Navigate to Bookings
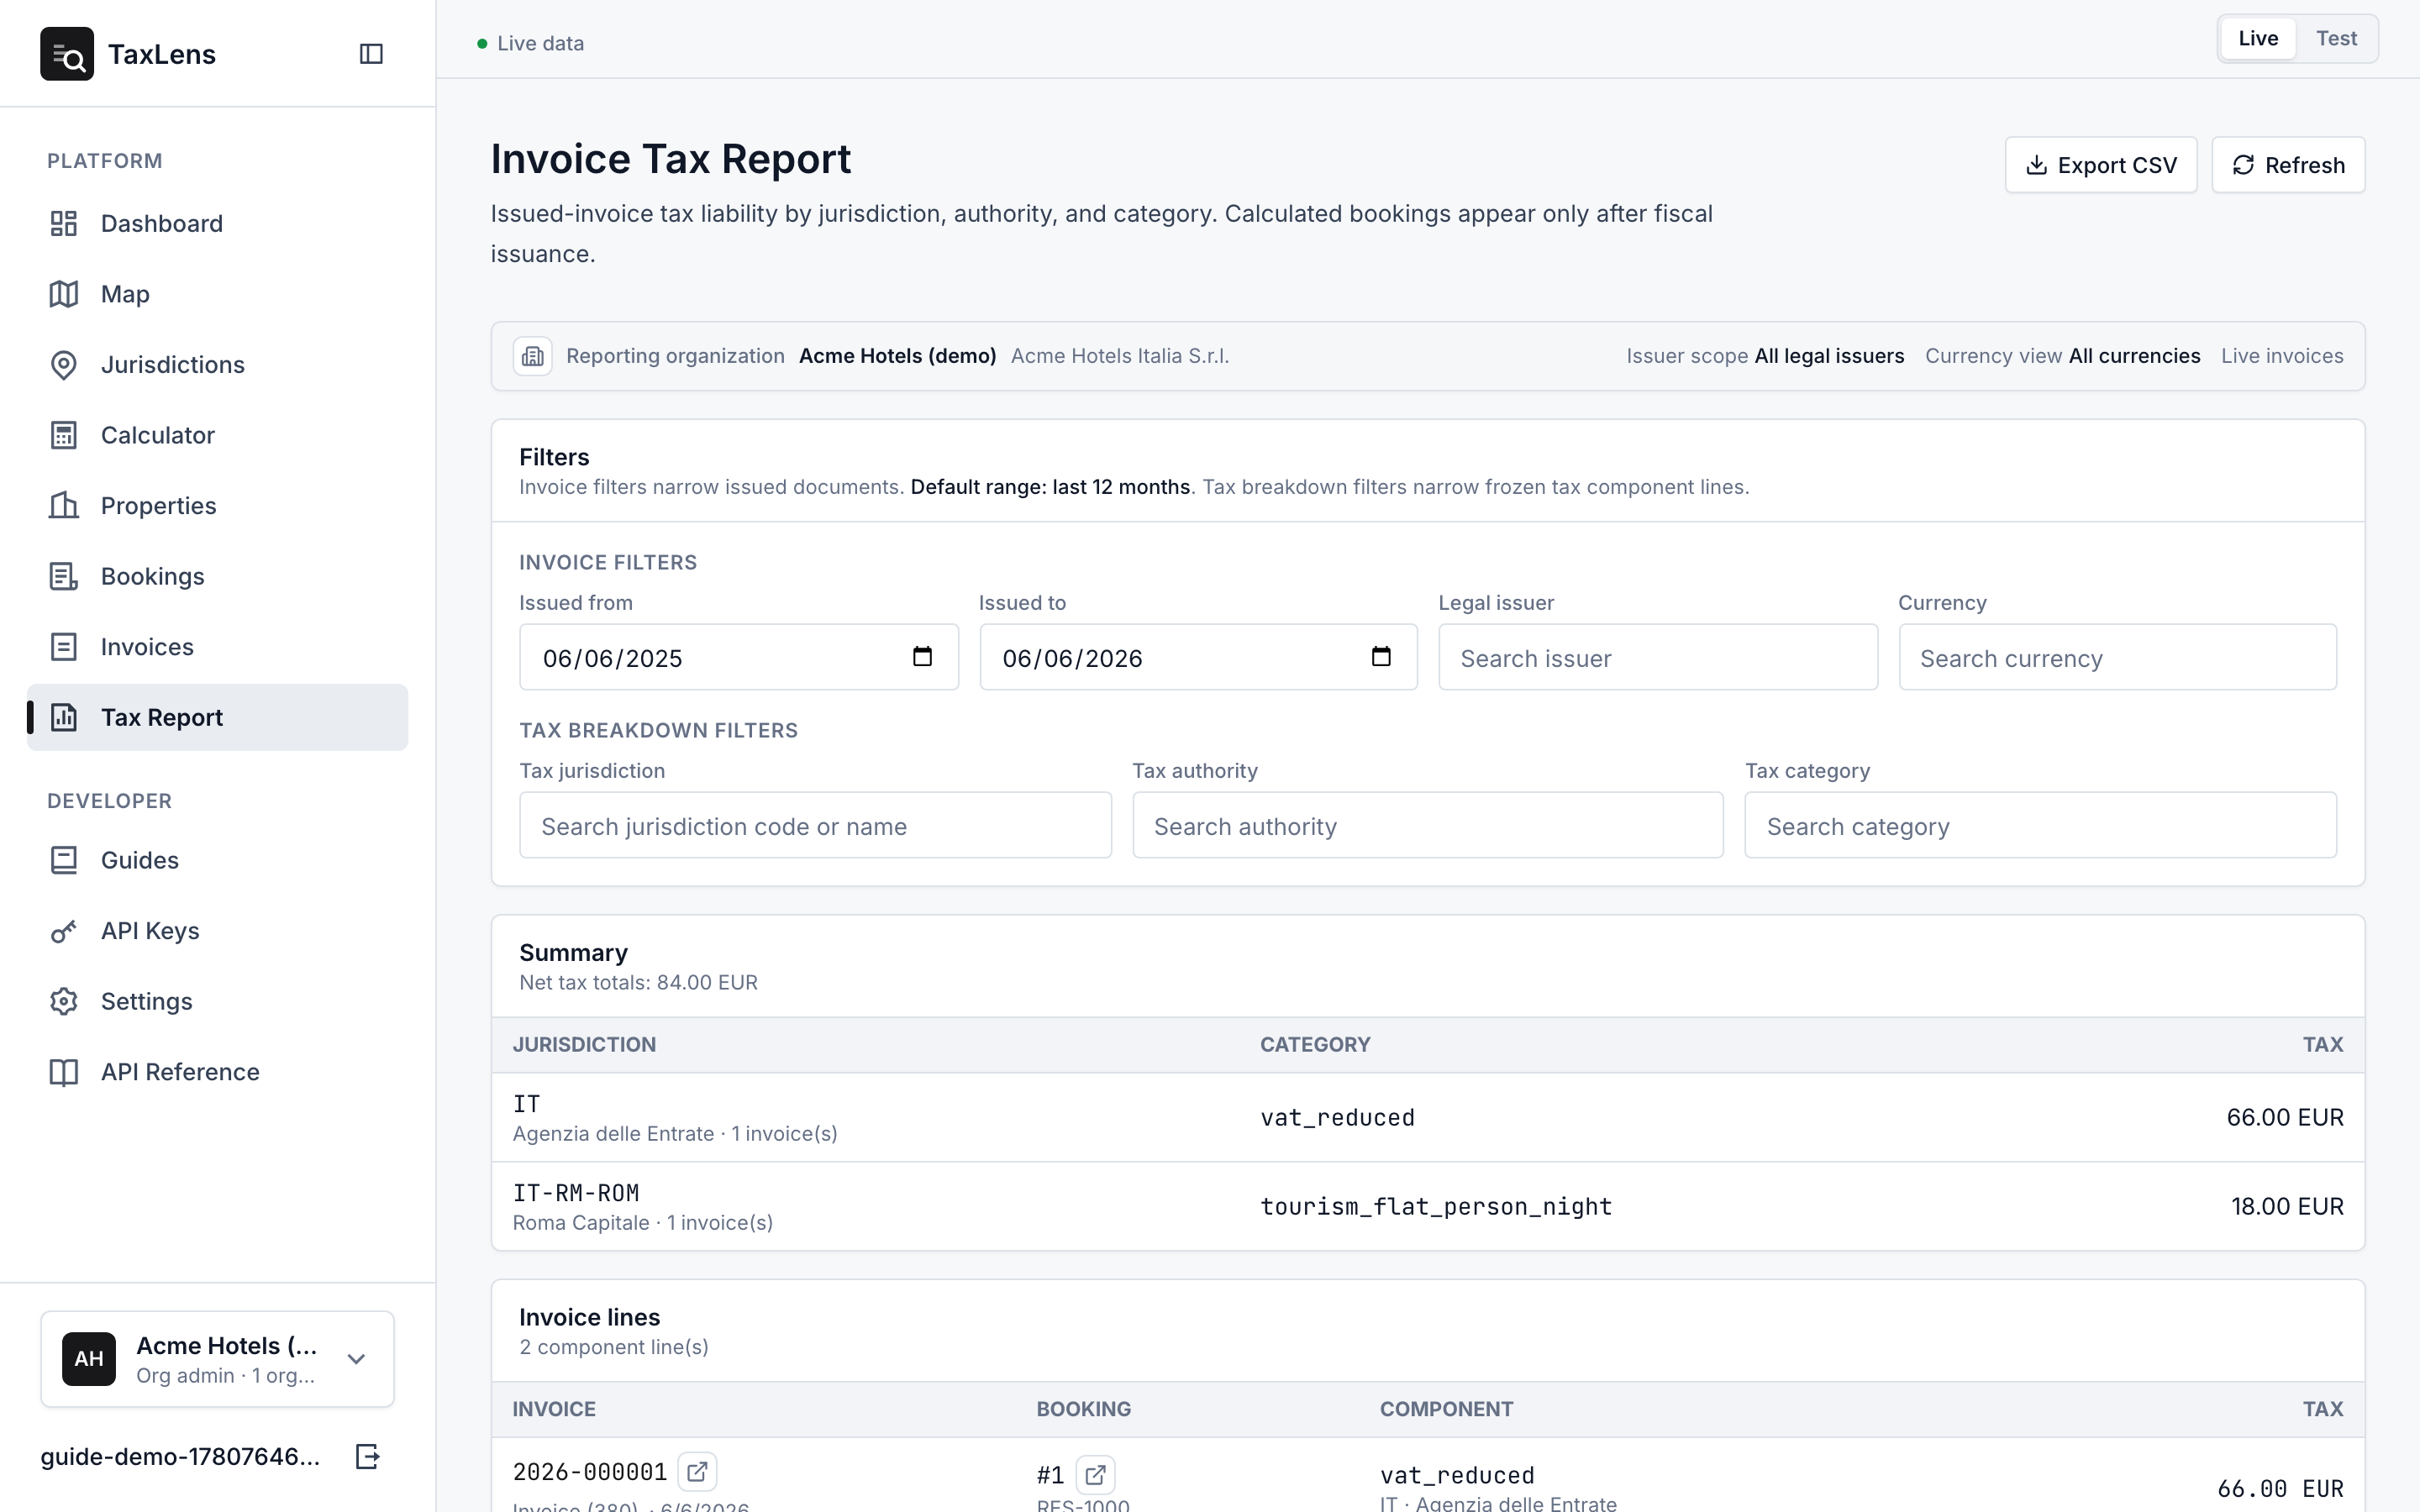Image resolution: width=2420 pixels, height=1512 pixels. point(217,576)
